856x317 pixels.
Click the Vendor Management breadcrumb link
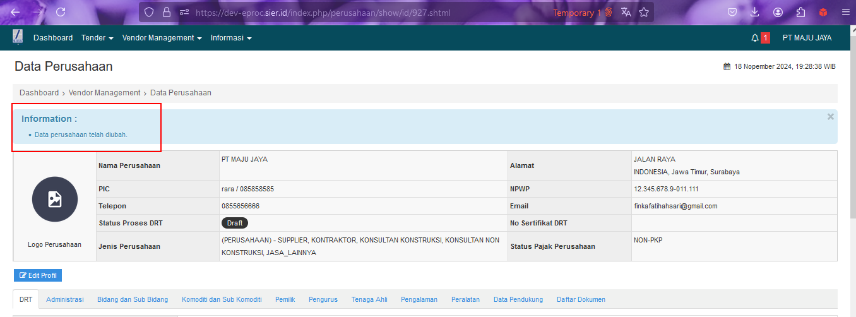105,93
